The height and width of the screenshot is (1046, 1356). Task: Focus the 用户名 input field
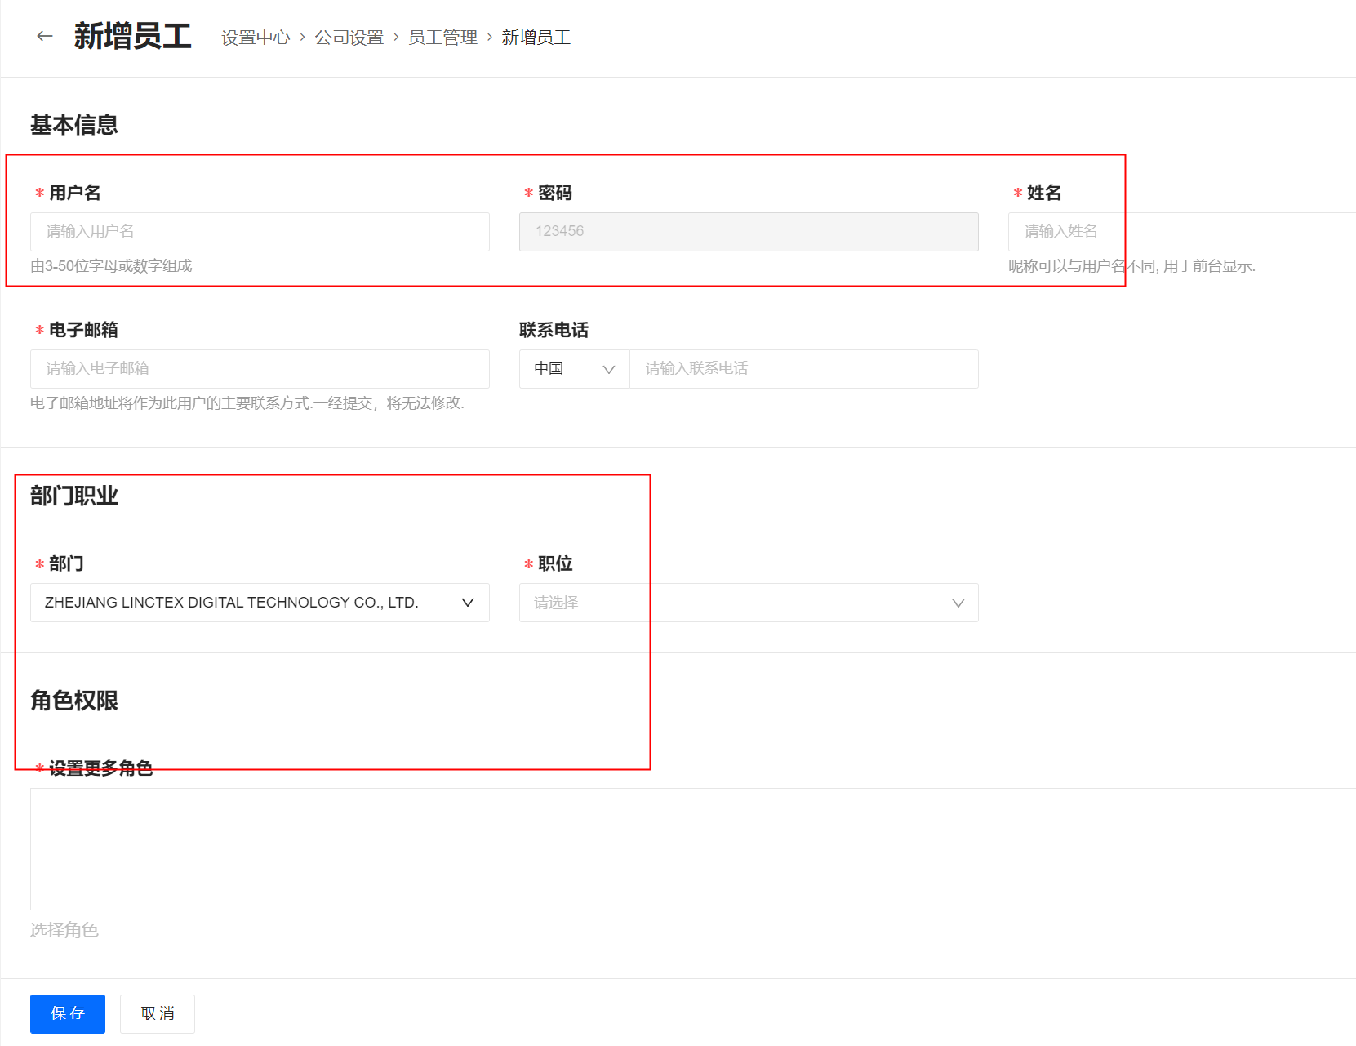pyautogui.click(x=260, y=232)
